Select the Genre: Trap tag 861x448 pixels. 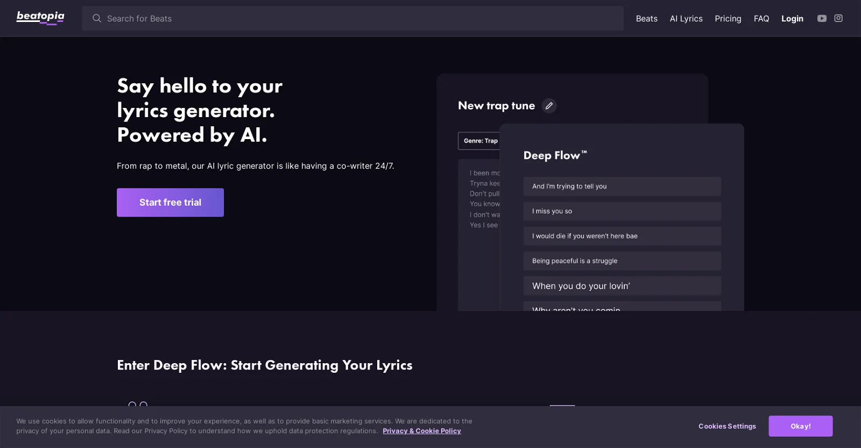[x=480, y=141]
